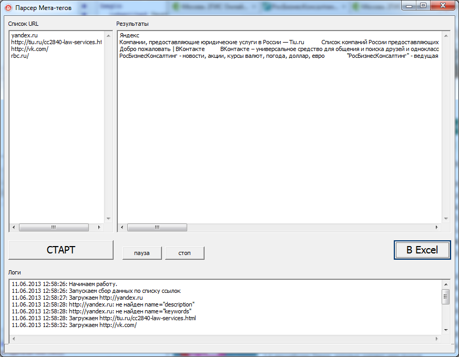Click URL list scroll up arrow
Image resolution: width=459 pixels, height=357 pixels.
click(108, 36)
